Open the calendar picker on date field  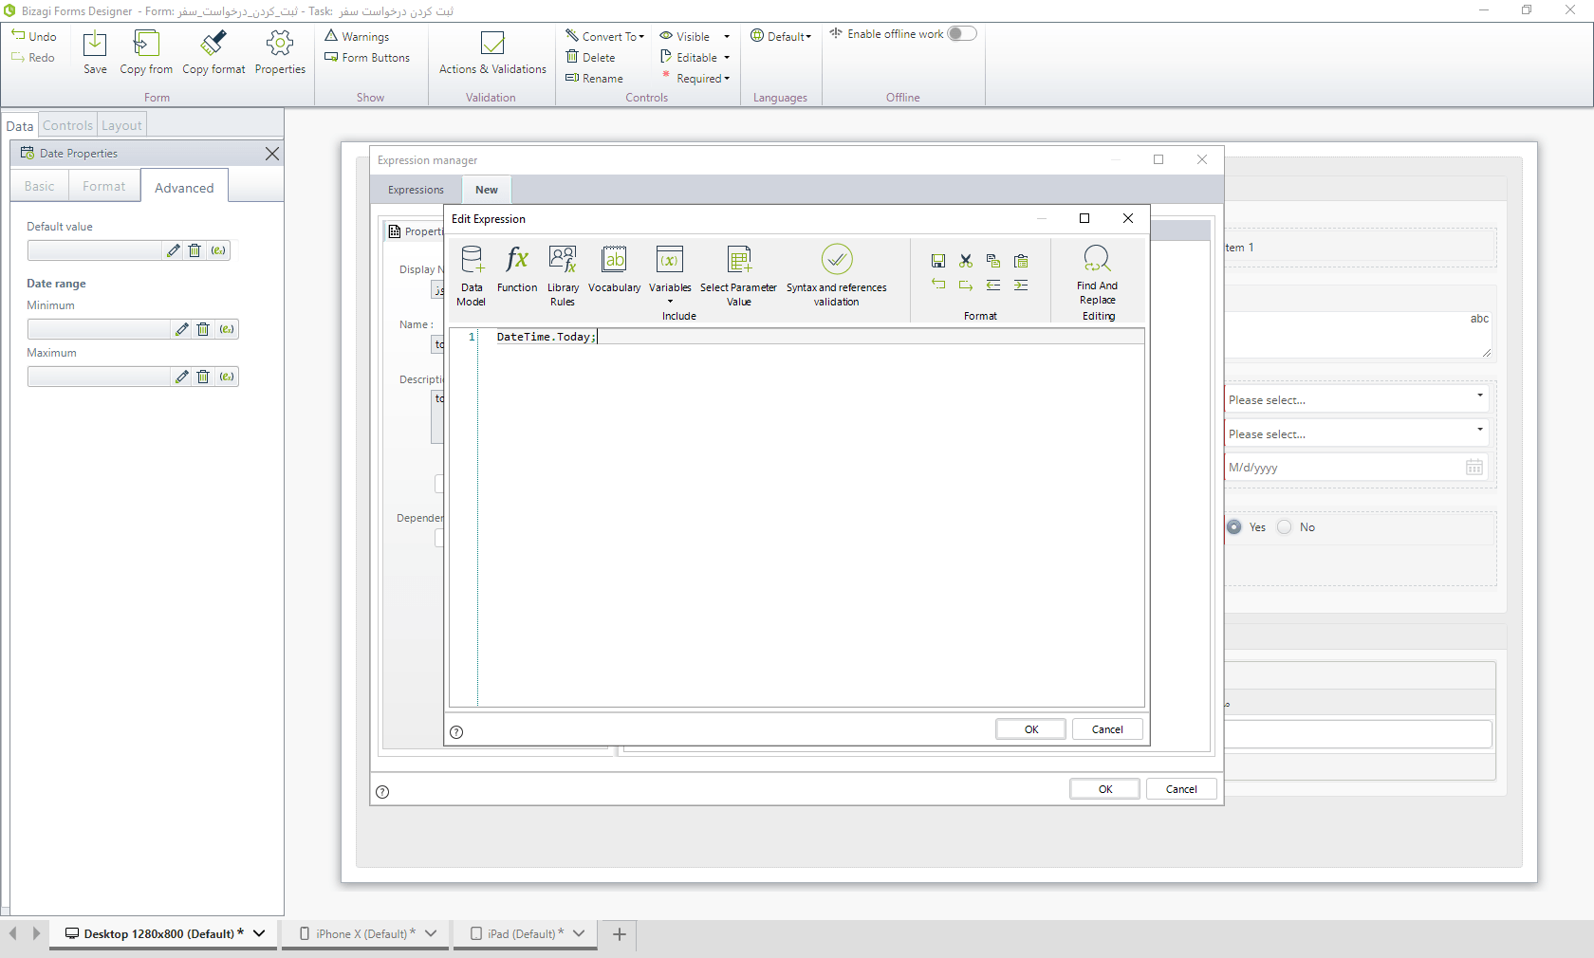1474,468
